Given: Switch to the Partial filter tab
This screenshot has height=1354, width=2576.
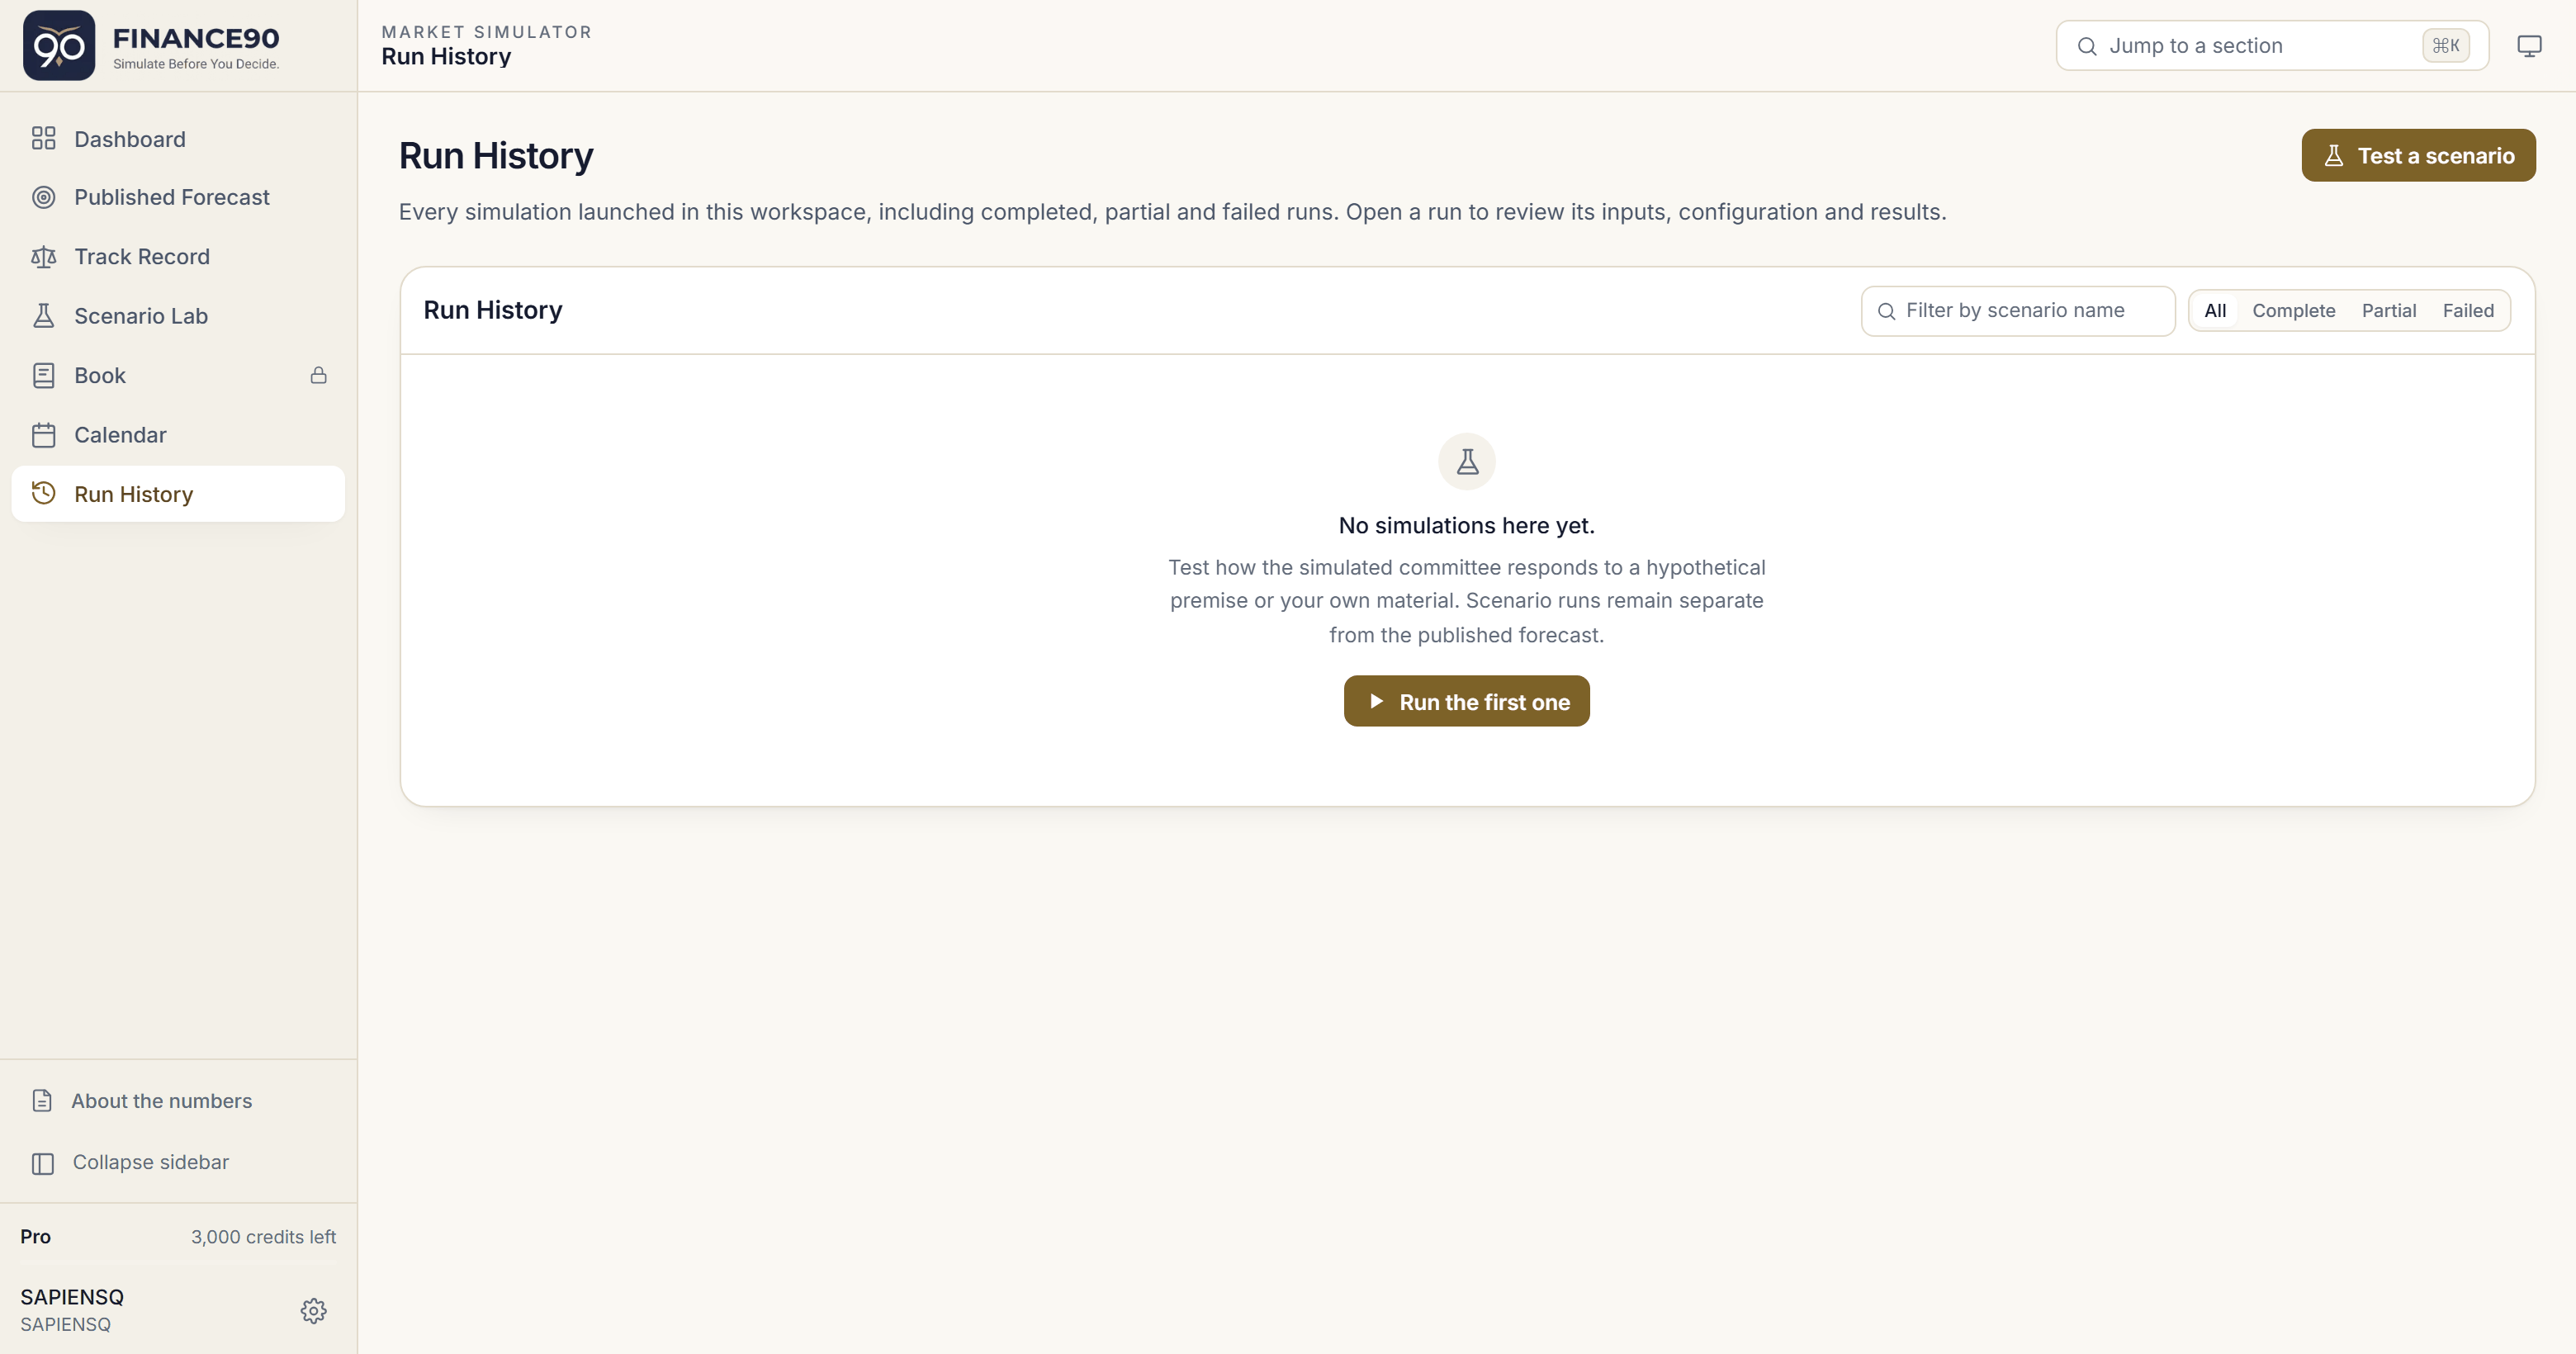Looking at the screenshot, I should [x=2388, y=311].
